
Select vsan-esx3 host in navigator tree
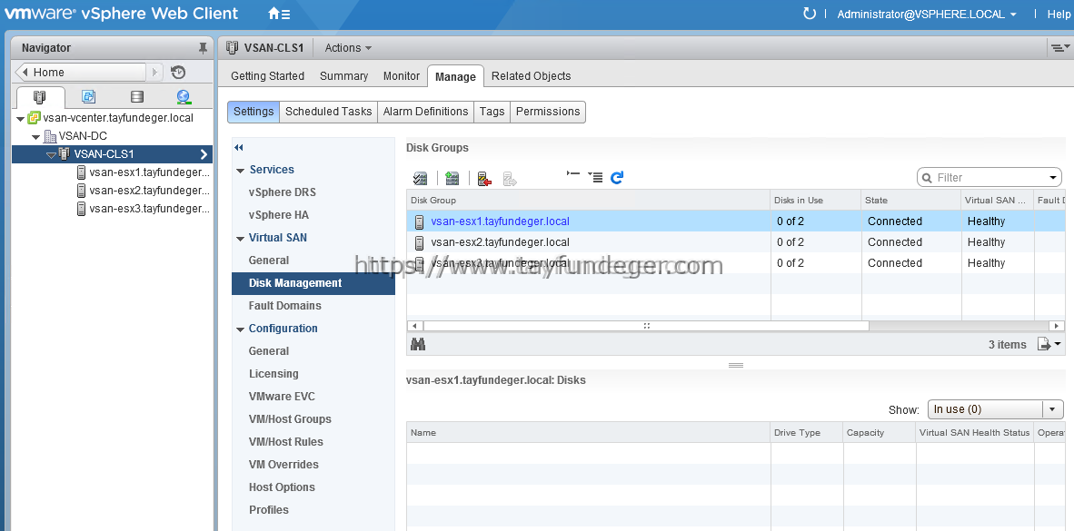click(x=143, y=209)
